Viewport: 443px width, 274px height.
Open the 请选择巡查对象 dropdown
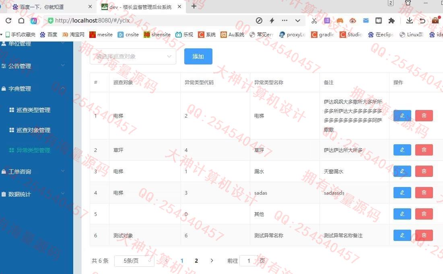[133, 56]
